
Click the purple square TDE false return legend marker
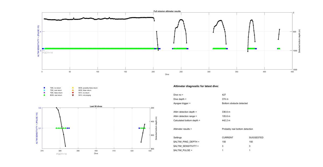click(44, 93)
